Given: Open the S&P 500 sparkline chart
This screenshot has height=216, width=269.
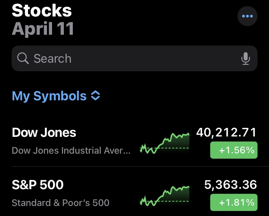Looking at the screenshot, I should click(x=165, y=196).
